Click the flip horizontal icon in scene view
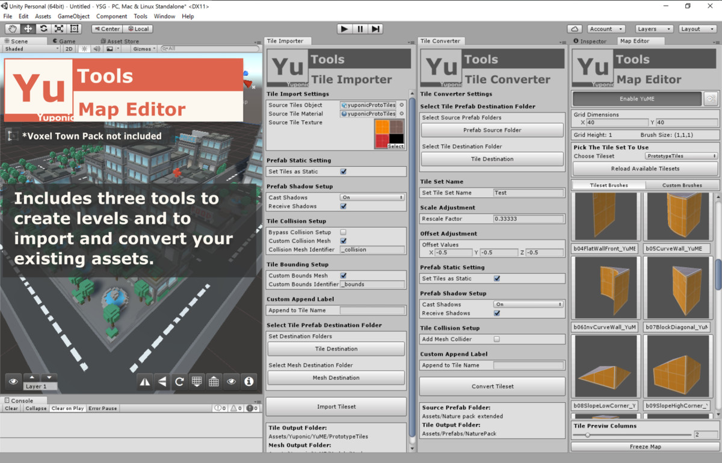The image size is (722, 463). coord(145,381)
